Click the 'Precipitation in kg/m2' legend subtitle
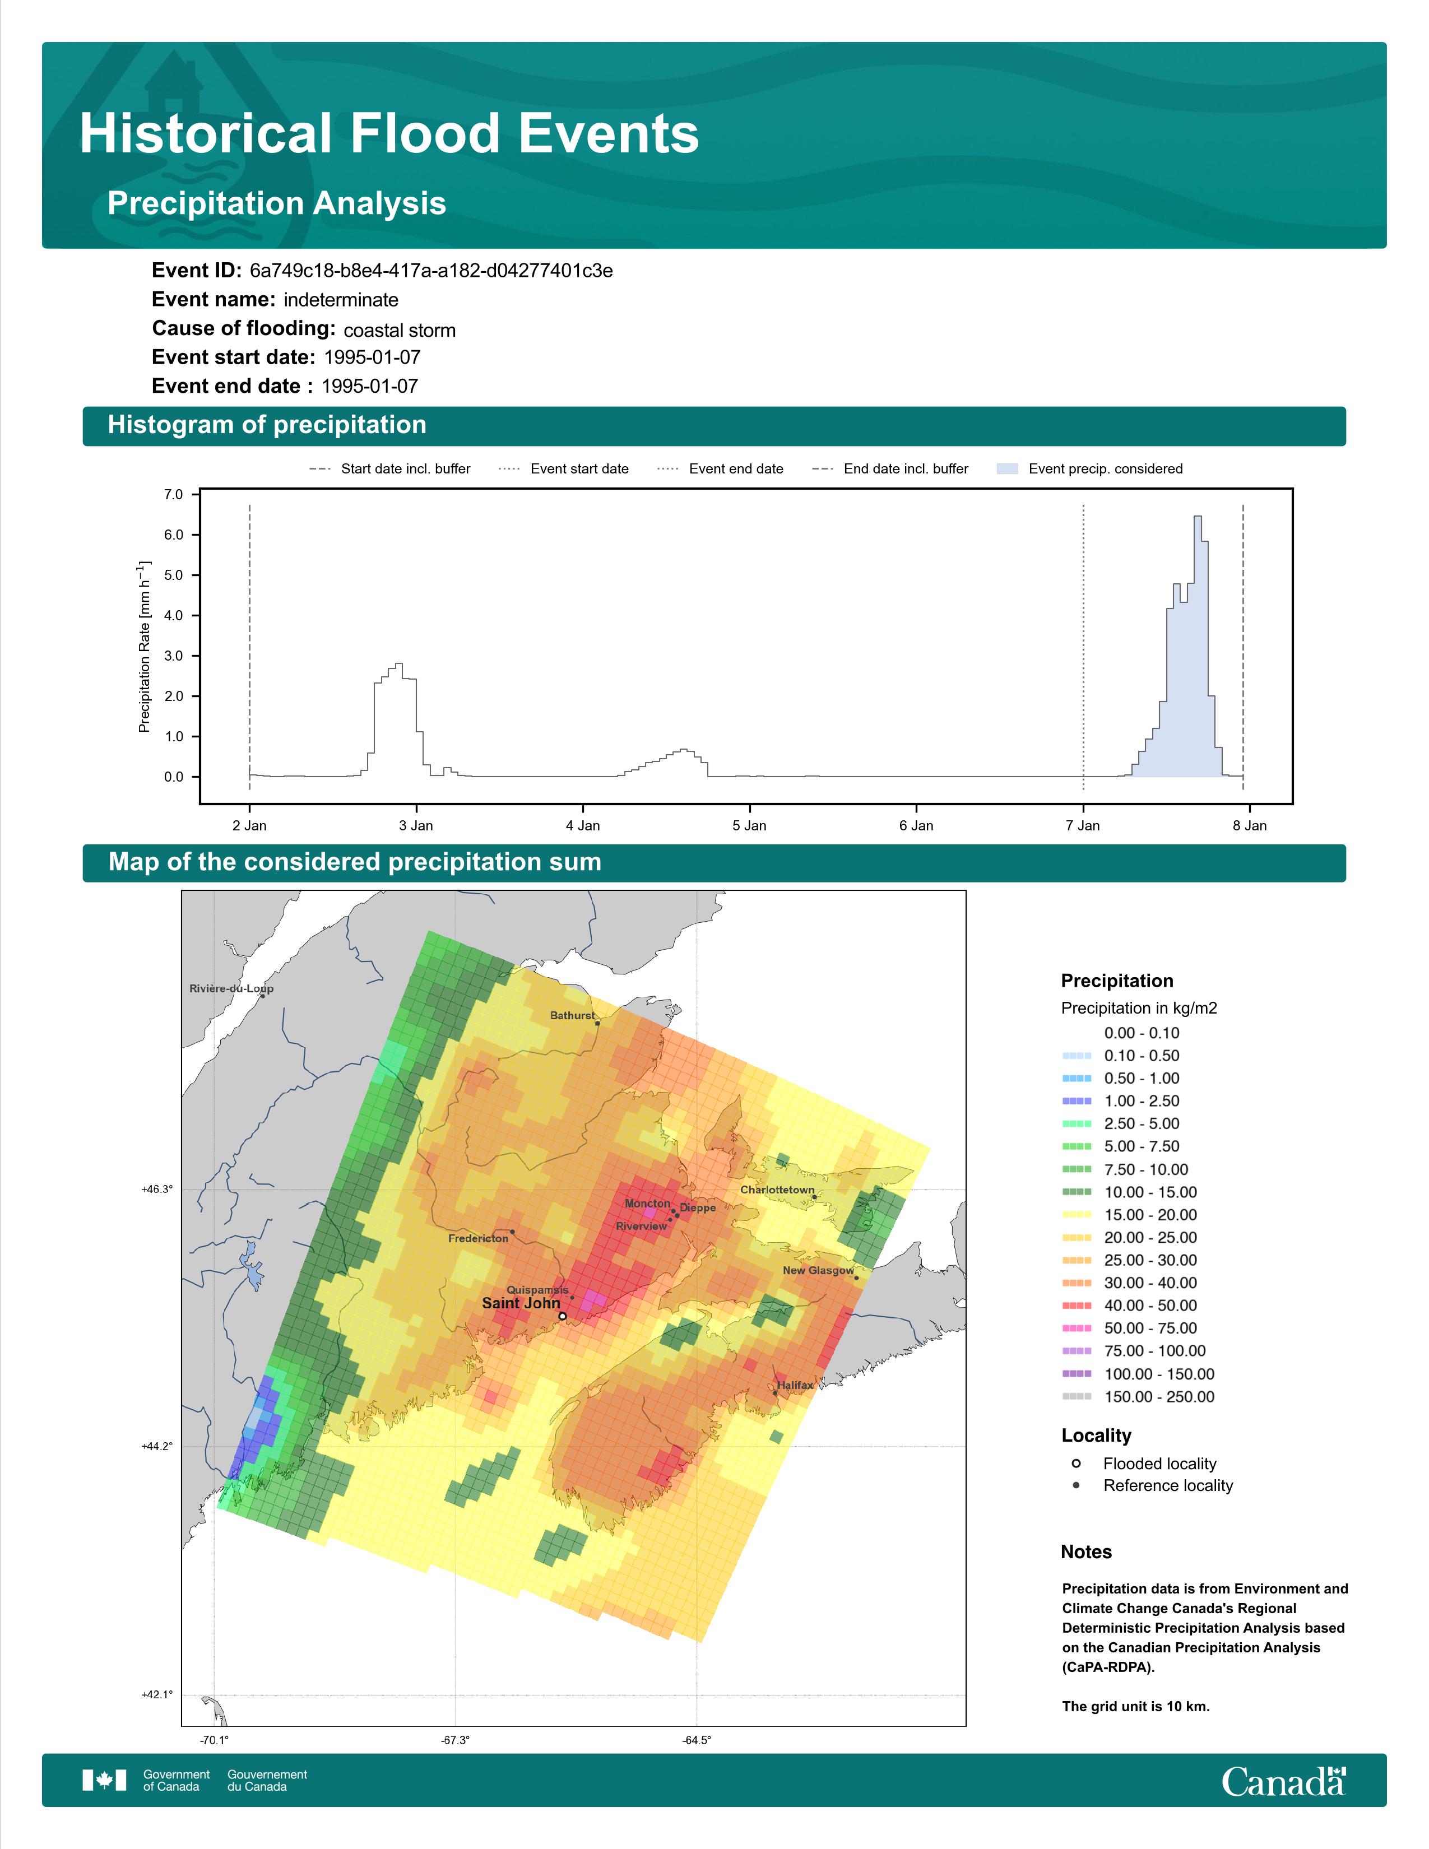The image size is (1429, 1849). [x=1139, y=1009]
